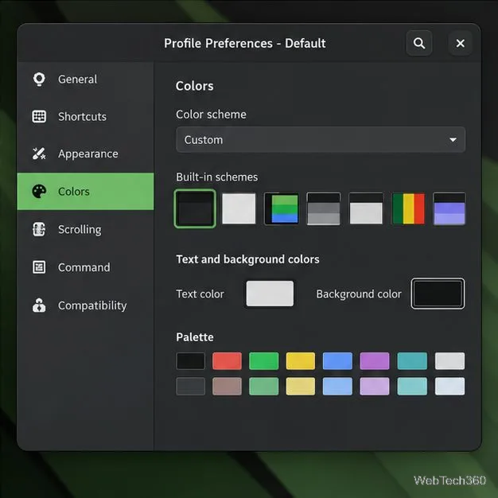This screenshot has height=498, width=498.
Task: Click the Color scheme label
Action: click(211, 115)
